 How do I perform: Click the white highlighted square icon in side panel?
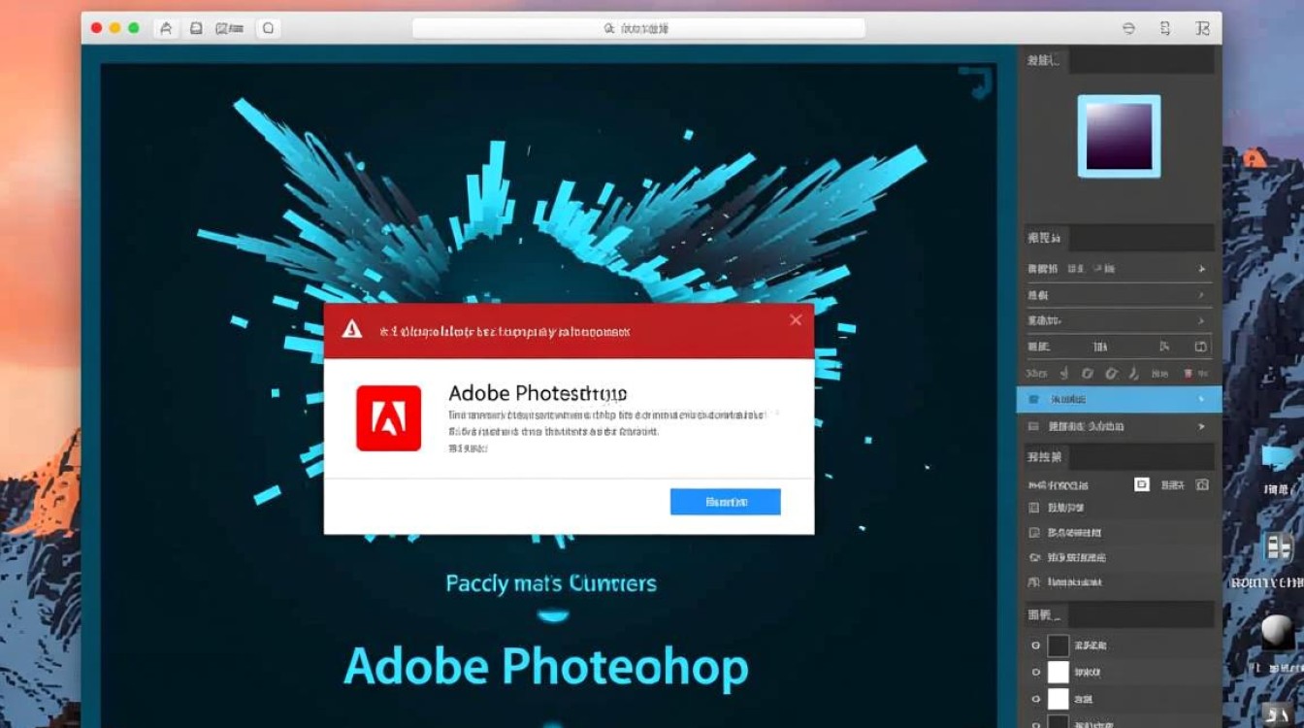[1142, 483]
